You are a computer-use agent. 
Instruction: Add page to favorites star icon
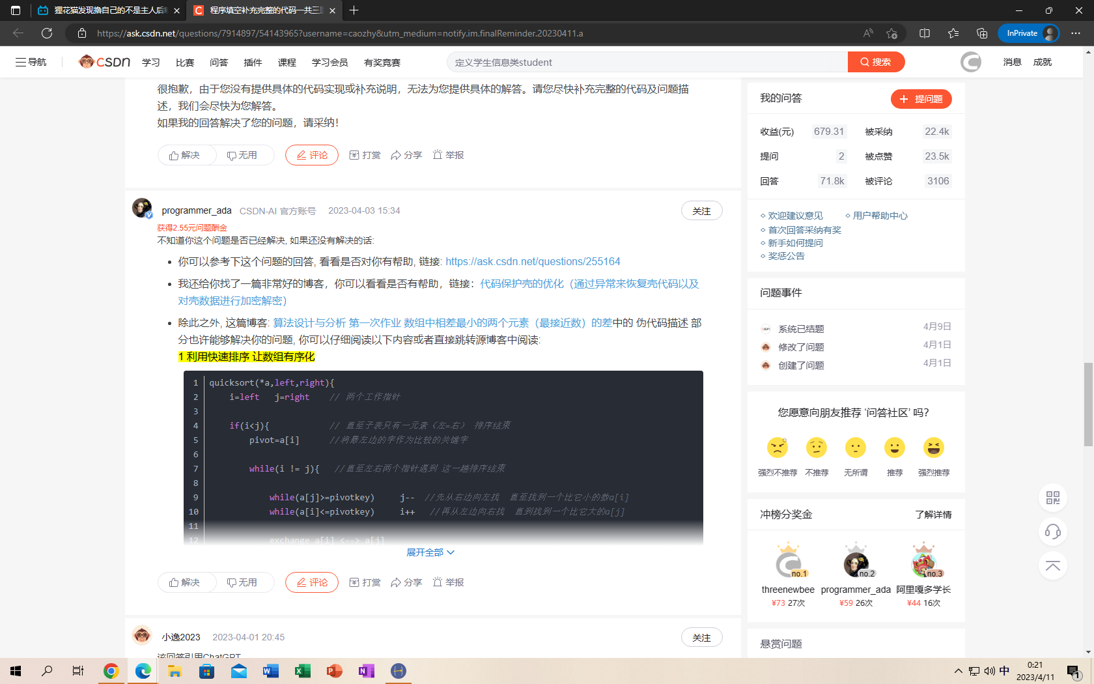pos(891,33)
